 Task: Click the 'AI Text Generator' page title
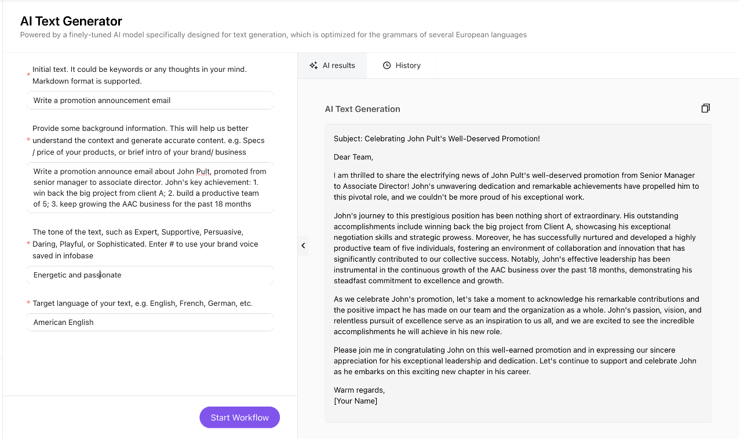coord(71,21)
